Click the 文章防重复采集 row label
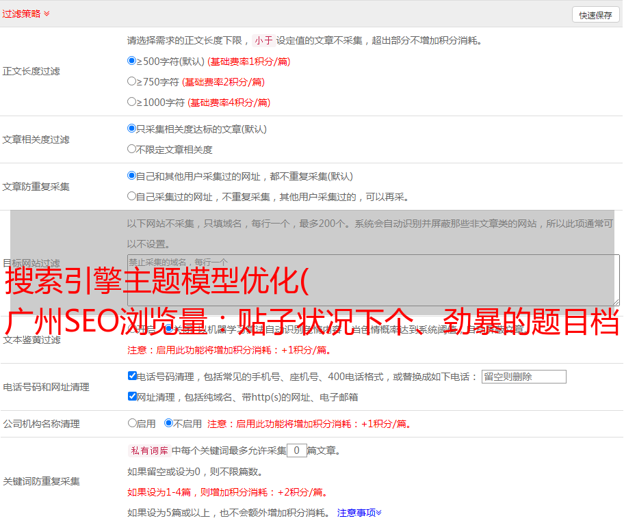Image resolution: width=624 pixels, height=525 pixels. (x=36, y=187)
